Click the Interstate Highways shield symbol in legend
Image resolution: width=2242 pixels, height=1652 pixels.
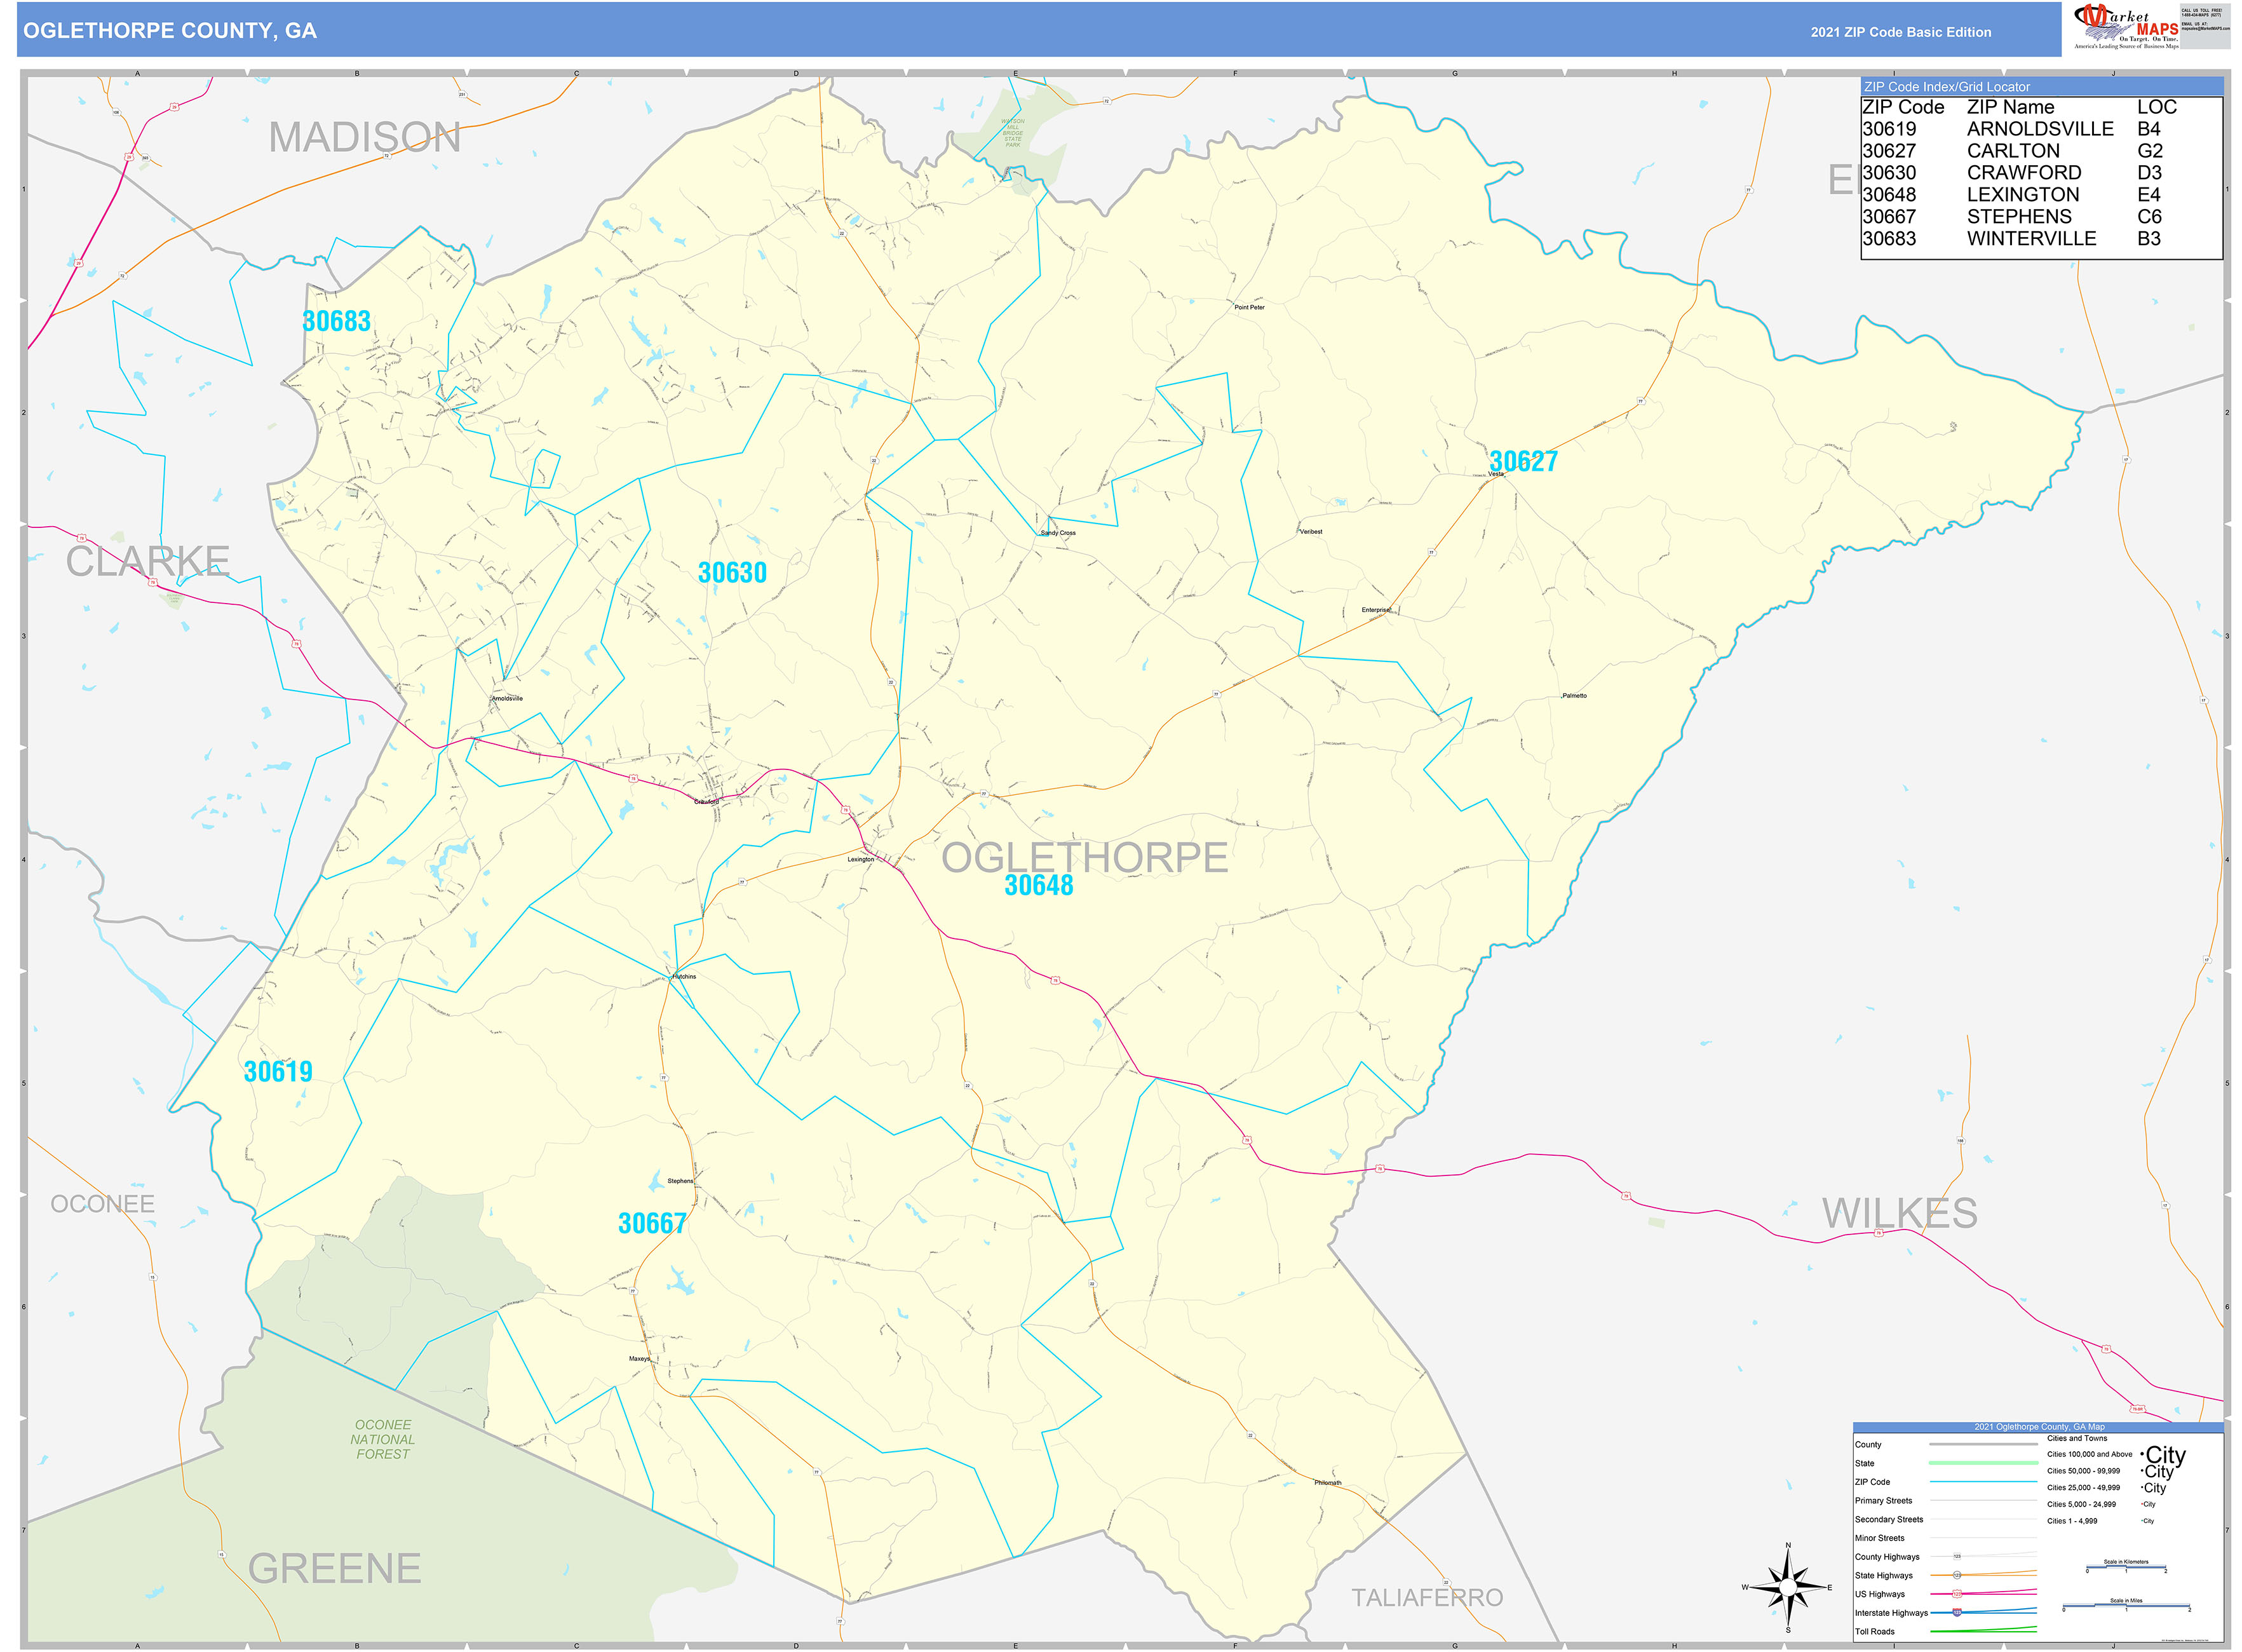(x=1957, y=1612)
